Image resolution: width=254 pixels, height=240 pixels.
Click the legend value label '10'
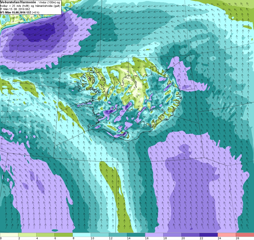click(92, 238)
